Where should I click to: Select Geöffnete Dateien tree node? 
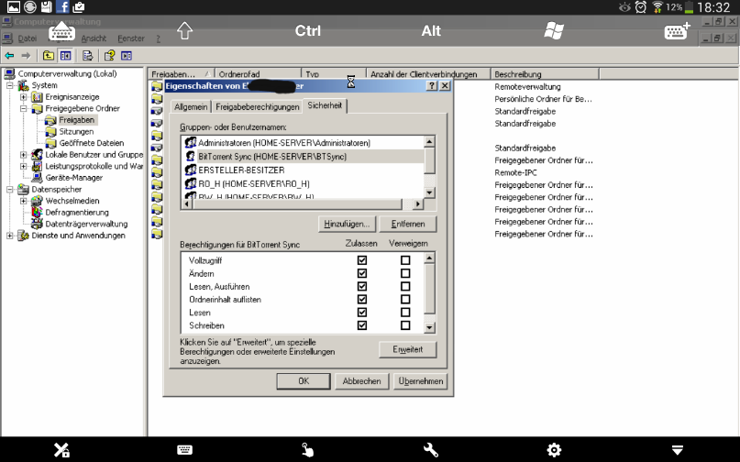(92, 143)
